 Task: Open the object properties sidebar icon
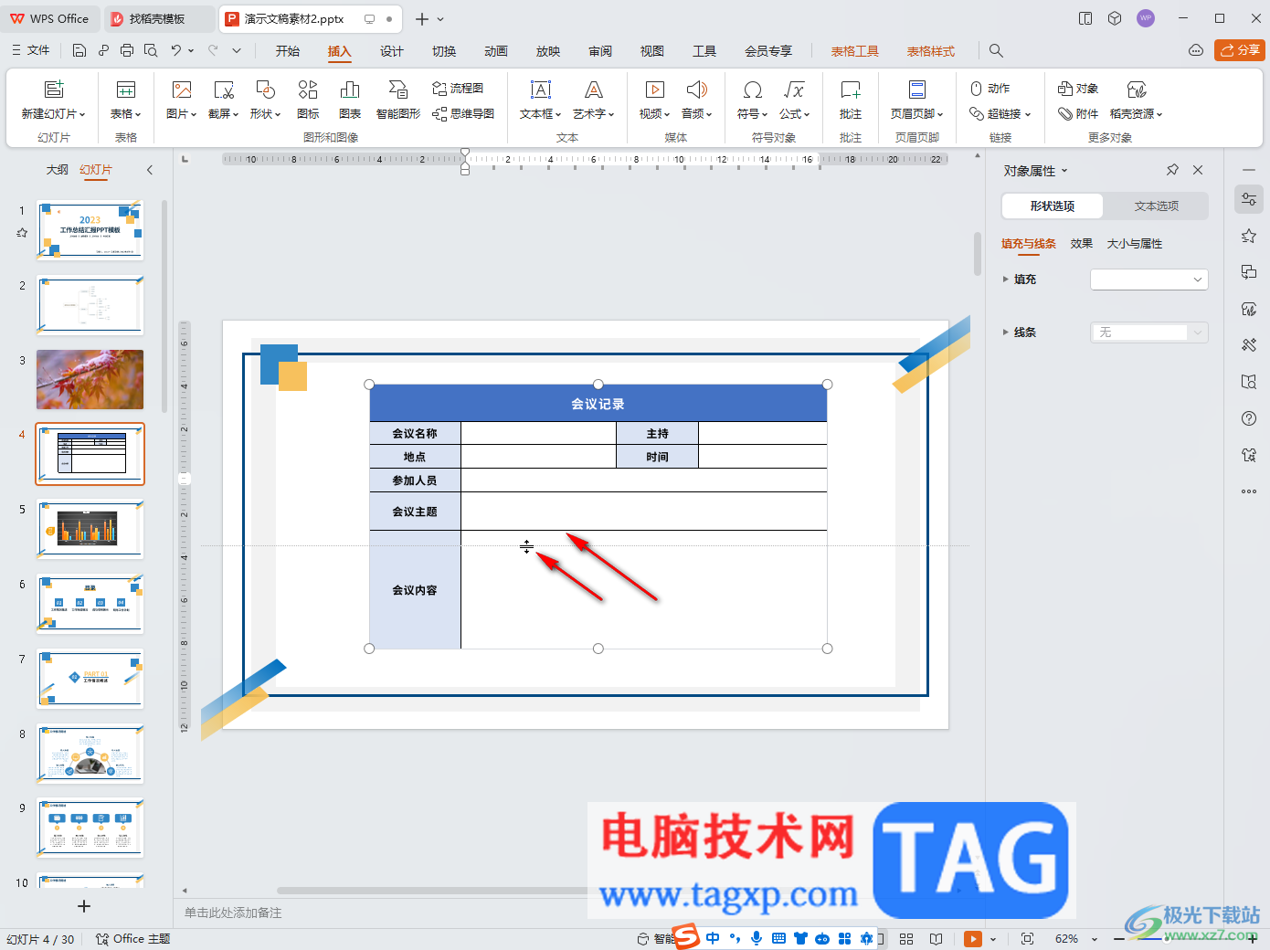click(x=1249, y=199)
